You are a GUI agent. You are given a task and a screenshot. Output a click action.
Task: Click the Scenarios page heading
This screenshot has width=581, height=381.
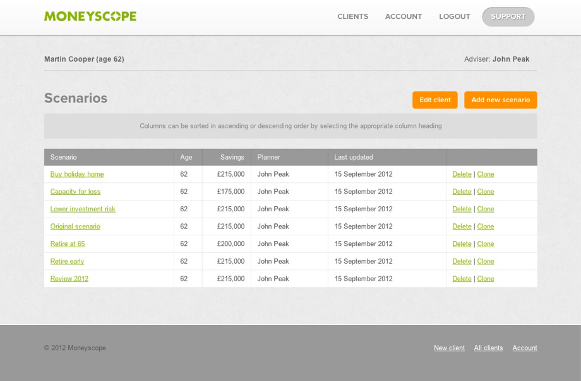point(76,98)
